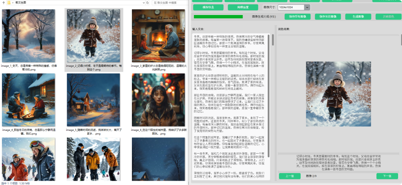This screenshot has width=402, height=185.
Task: Select the image_2 child in snow thumbnail
Action: [93, 36]
